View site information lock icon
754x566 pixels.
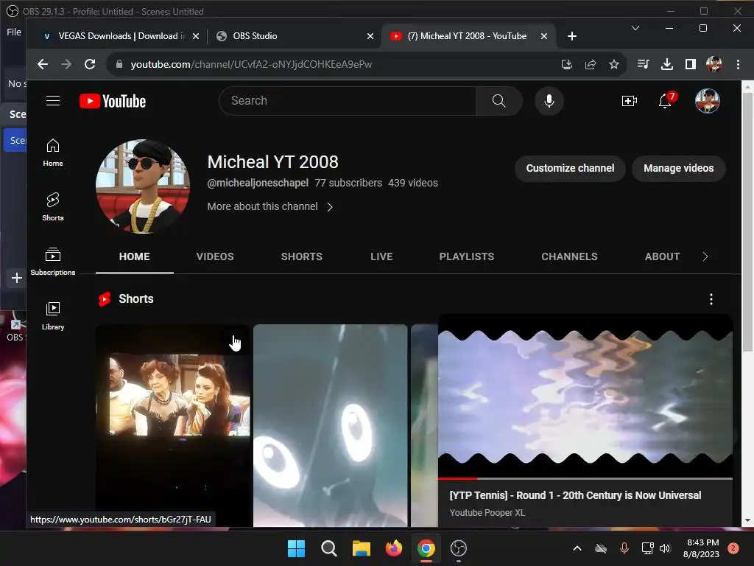pyautogui.click(x=119, y=64)
